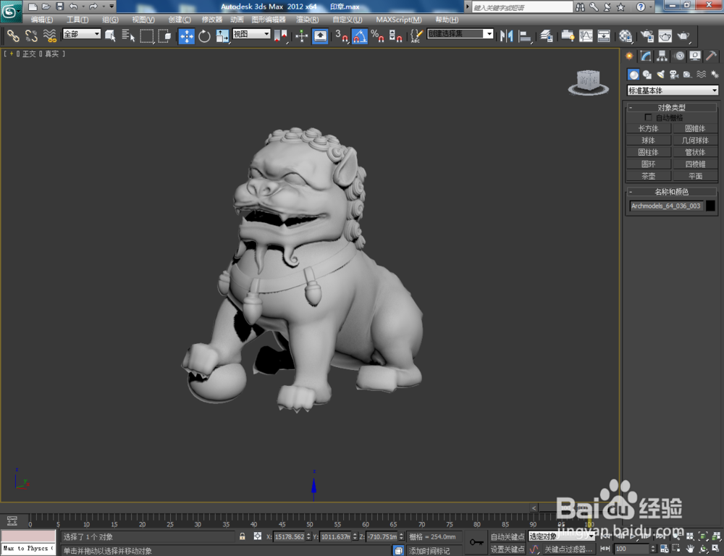This screenshot has height=556, width=724.
Task: Click the Select and Link chain icon
Action: (13, 36)
